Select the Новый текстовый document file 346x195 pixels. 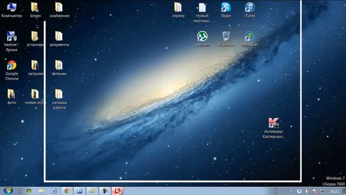click(202, 12)
